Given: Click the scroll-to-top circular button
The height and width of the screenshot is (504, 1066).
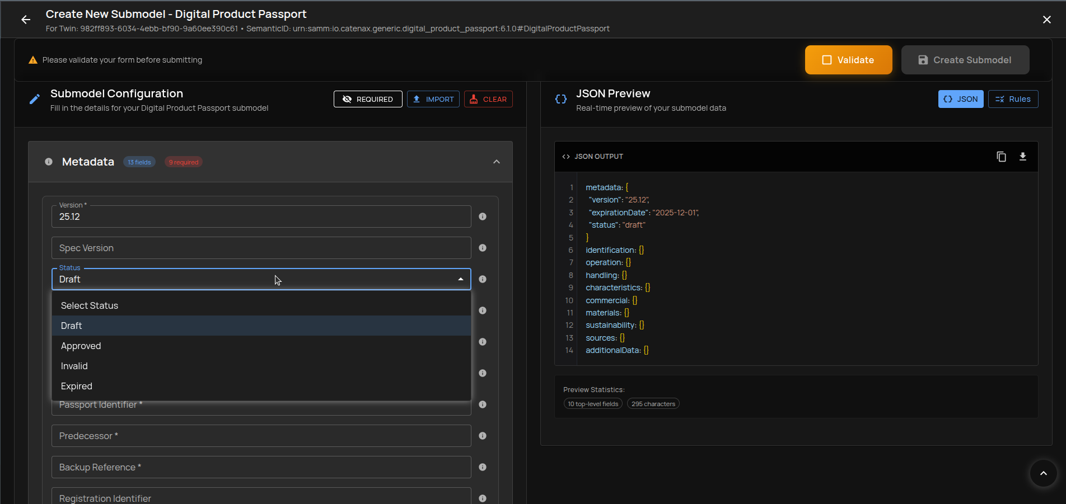Looking at the screenshot, I should 1042,473.
